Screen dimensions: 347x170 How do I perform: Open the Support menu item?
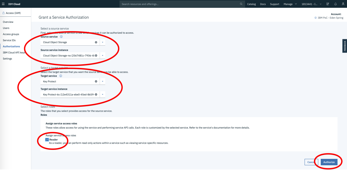[275, 4]
